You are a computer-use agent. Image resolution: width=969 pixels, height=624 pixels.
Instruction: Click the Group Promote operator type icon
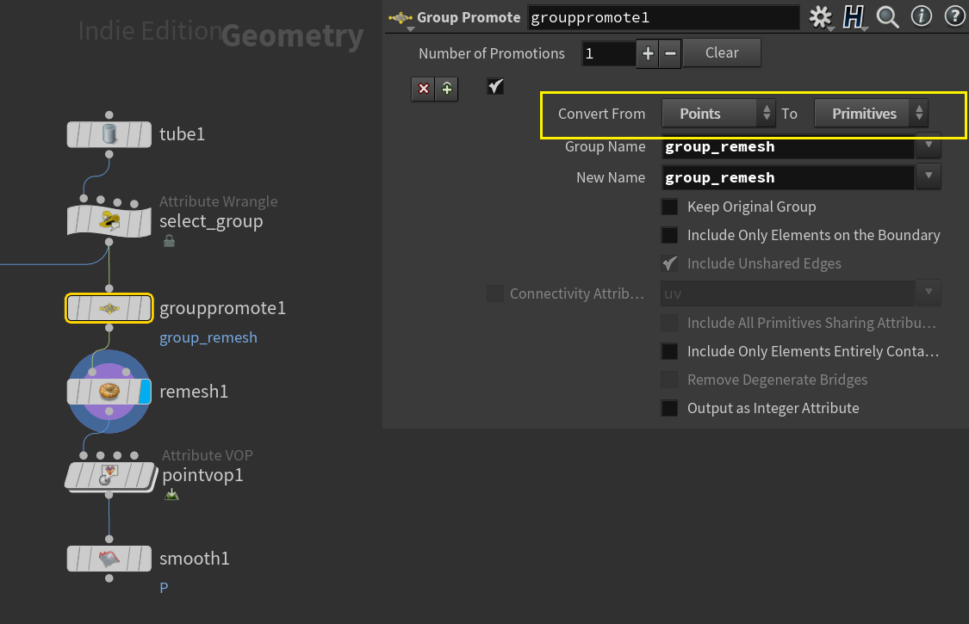point(401,18)
